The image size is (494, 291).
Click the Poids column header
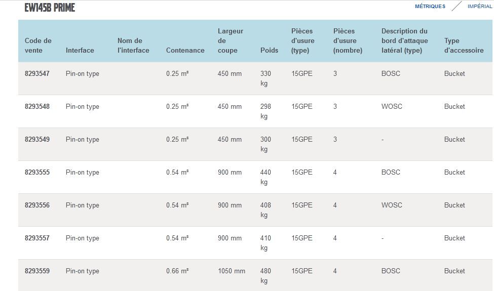[x=269, y=50]
